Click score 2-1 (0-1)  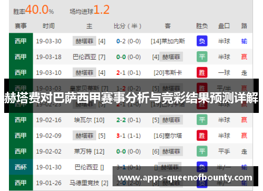coord(128,73)
